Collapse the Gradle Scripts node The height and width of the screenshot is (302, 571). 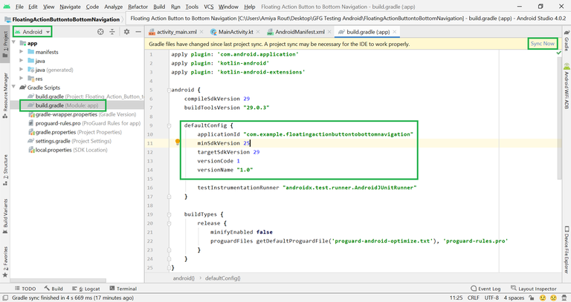14,88
